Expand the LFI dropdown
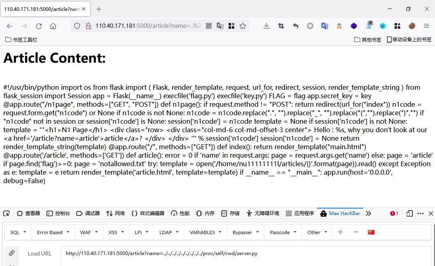 tap(141, 232)
